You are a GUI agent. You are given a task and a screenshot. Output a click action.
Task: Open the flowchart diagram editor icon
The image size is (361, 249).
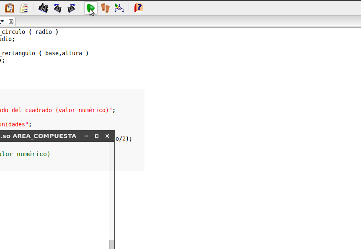[x=119, y=8]
